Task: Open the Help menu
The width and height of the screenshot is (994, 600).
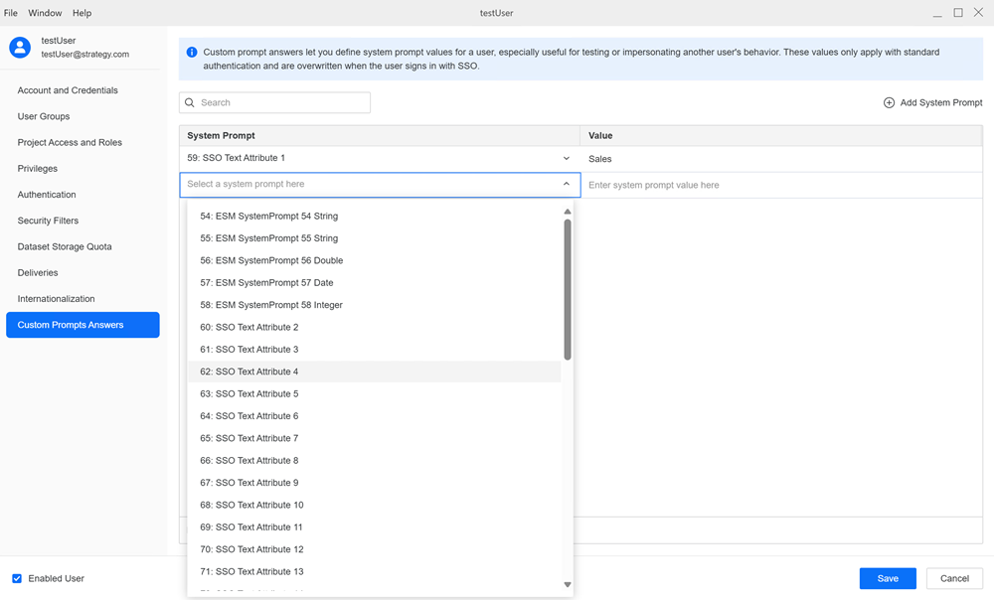Action: (83, 13)
